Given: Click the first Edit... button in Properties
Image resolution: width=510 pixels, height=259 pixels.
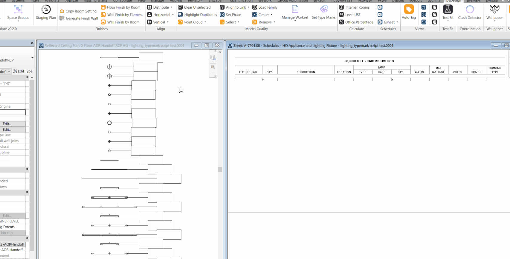Looking at the screenshot, I should [13, 124].
